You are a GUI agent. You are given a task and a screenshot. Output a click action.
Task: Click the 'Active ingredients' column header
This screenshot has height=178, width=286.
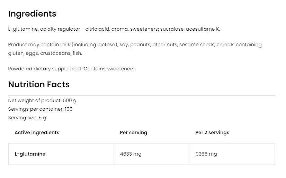click(x=37, y=132)
